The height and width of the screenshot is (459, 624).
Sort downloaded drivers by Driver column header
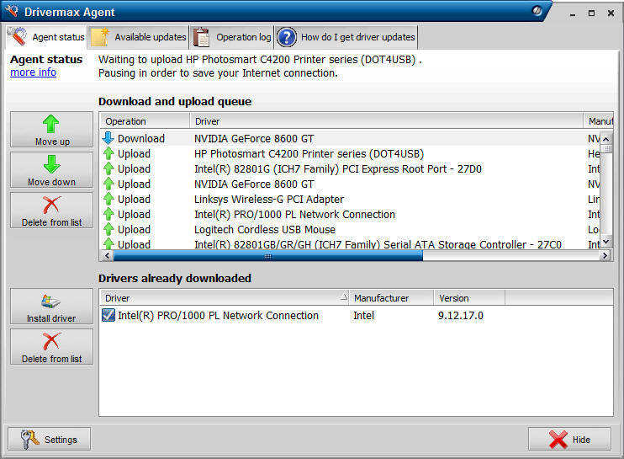223,297
